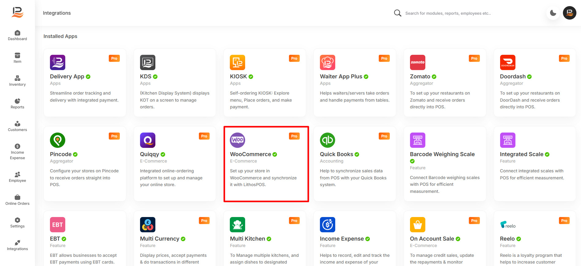Click the Reelo logo icon

coord(508,225)
